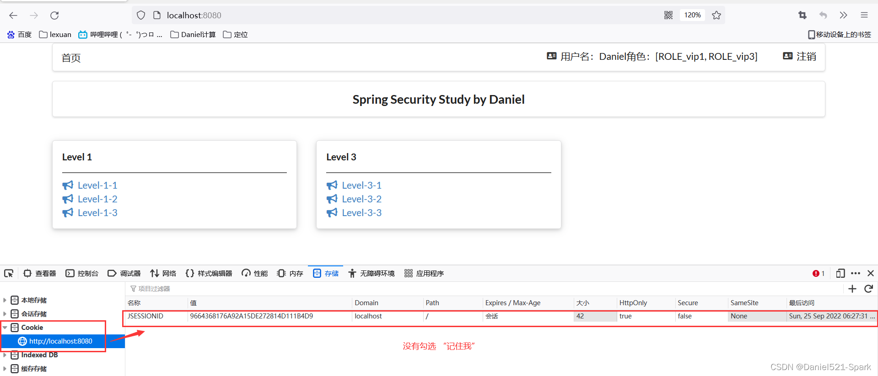
Task: Switch to the 控制台 console tab
Action: [x=82, y=273]
